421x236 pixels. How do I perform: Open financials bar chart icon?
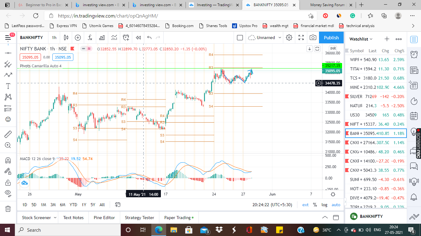coord(102,37)
